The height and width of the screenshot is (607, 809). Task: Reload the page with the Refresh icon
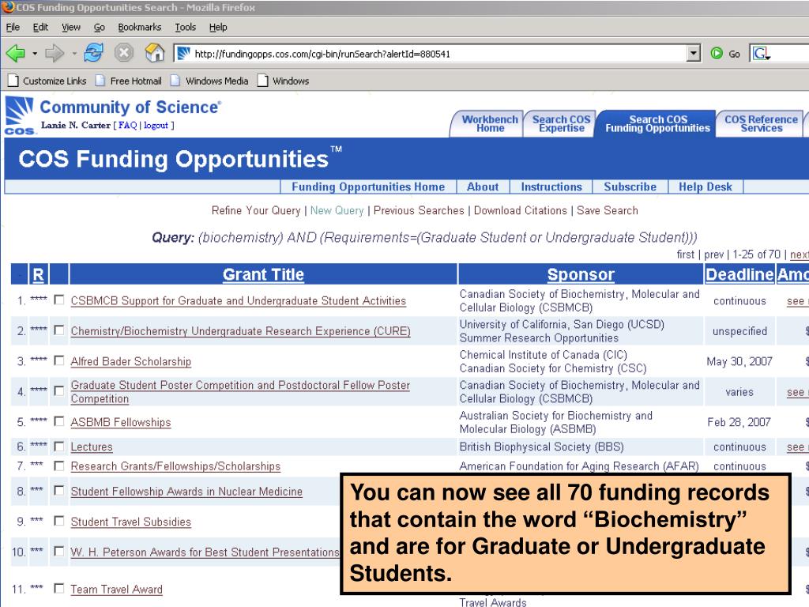93,53
